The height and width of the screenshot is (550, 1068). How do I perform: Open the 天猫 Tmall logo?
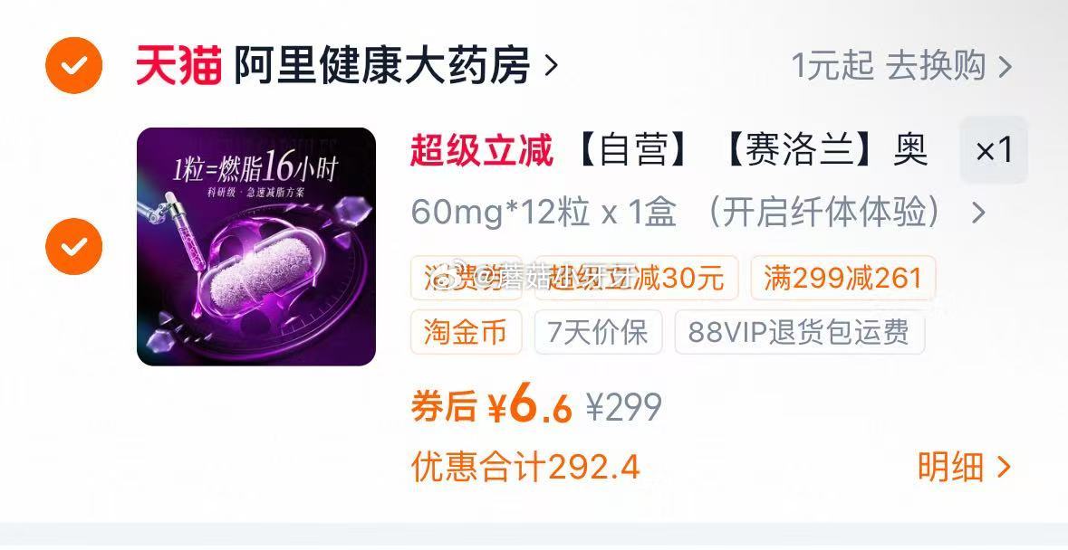tap(178, 65)
